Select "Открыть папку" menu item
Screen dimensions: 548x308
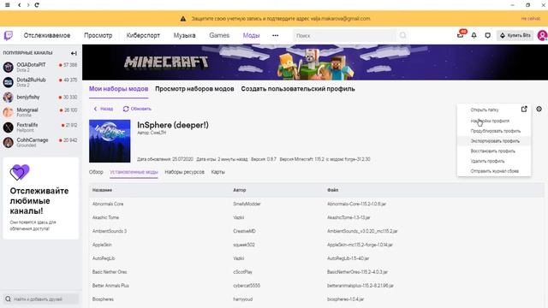pyautogui.click(x=485, y=110)
